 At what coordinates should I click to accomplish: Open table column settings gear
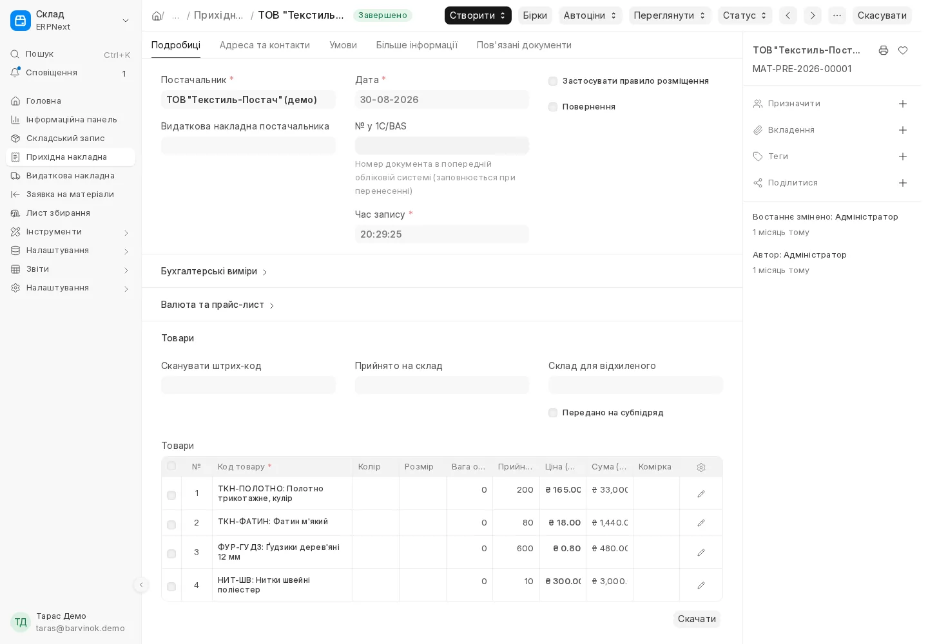pos(701,468)
